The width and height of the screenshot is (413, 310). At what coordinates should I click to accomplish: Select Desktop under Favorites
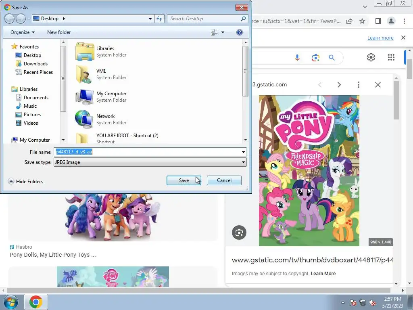[x=28, y=55]
